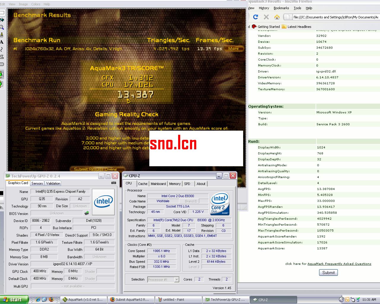
Task: Show hidden tray icons arrow
Action: click(x=341, y=300)
